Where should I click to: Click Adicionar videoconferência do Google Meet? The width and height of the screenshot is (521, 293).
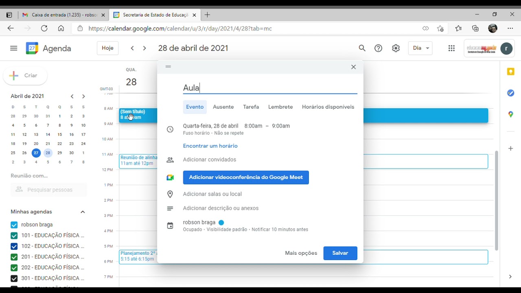246,177
